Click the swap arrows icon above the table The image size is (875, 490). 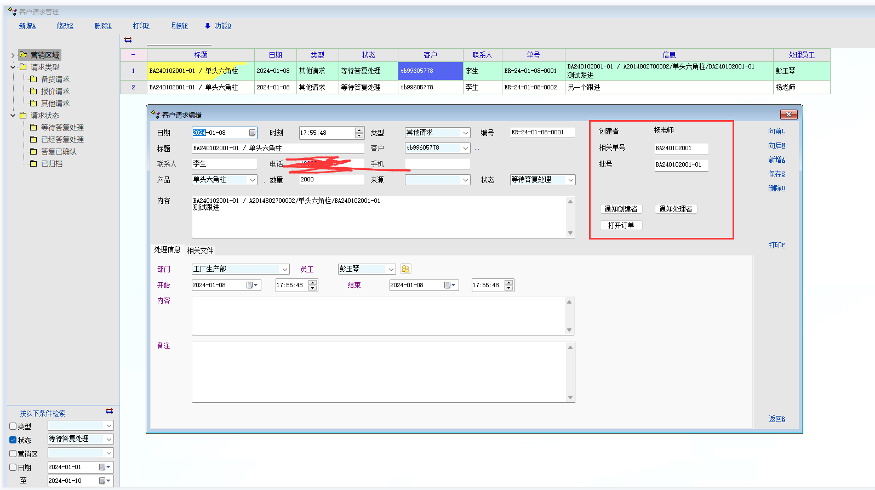[x=128, y=40]
